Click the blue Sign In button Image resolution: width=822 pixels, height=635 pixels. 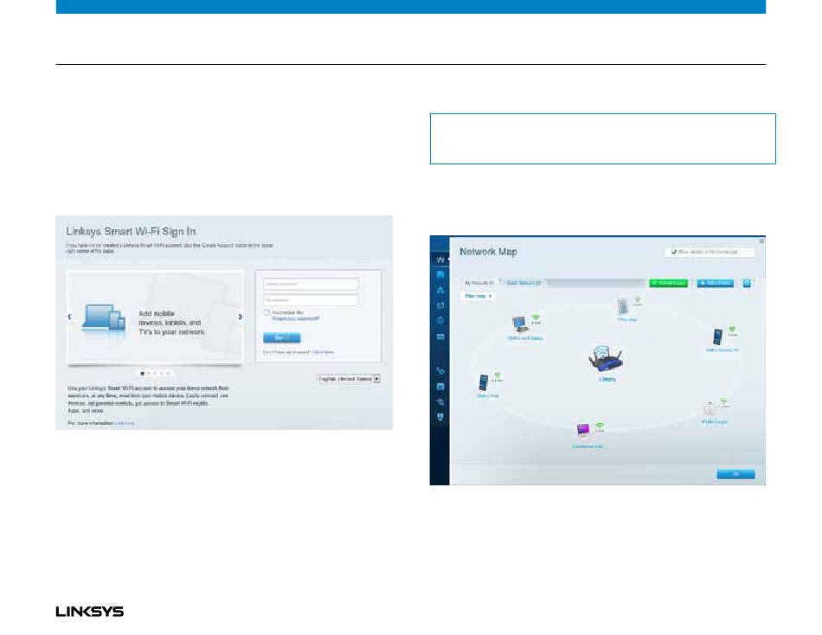[x=281, y=337]
